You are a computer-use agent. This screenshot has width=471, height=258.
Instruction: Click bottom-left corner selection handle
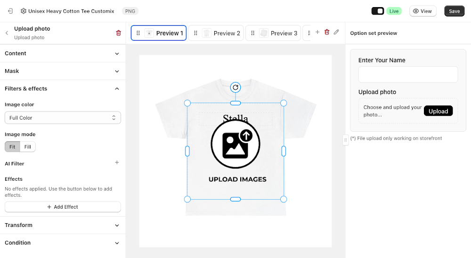[x=187, y=200]
